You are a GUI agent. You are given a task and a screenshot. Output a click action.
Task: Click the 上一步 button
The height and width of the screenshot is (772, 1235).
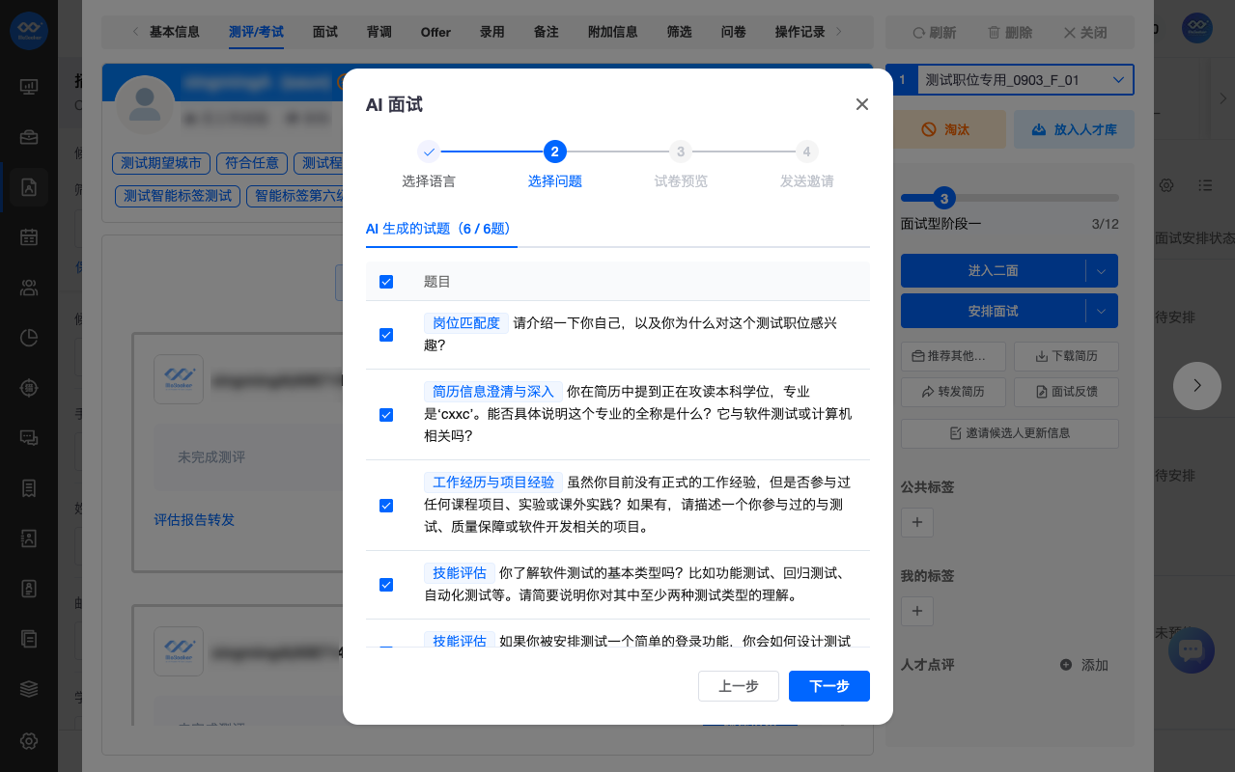(739, 686)
